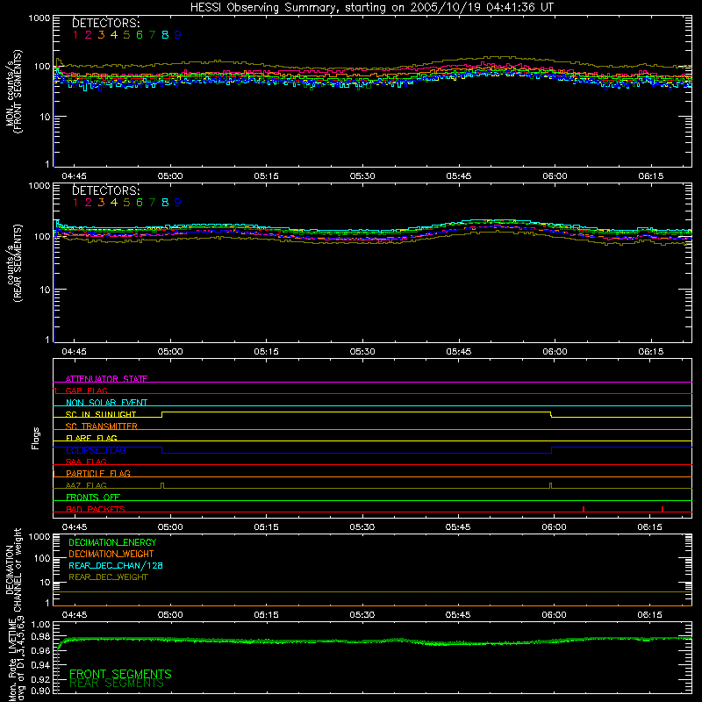
Task: Select olive detector 5 in front segments legend
Action: [126, 35]
